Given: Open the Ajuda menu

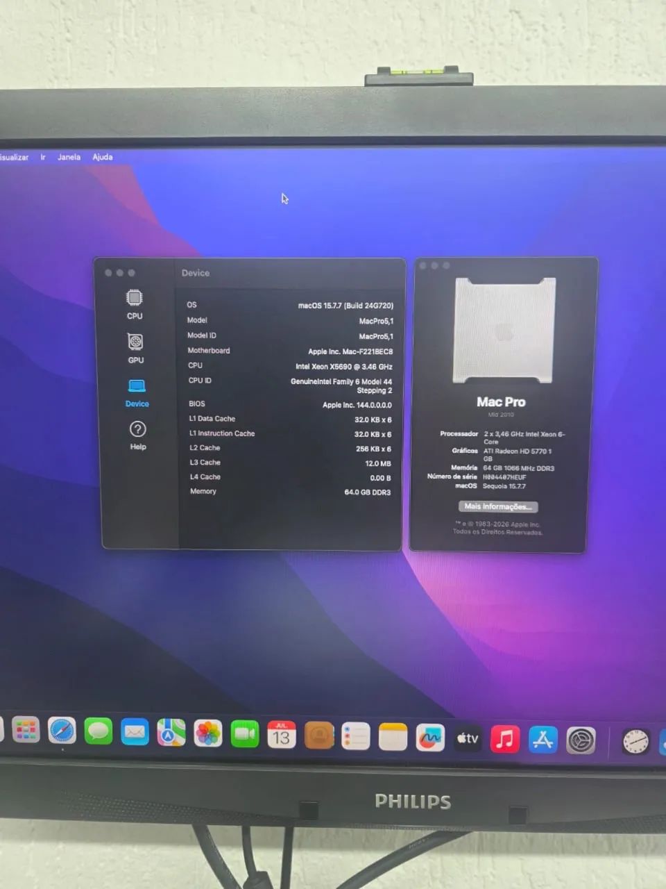Looking at the screenshot, I should point(103,157).
